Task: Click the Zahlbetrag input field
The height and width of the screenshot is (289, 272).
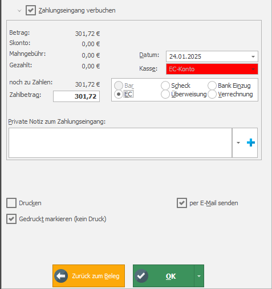Action: pos(76,96)
